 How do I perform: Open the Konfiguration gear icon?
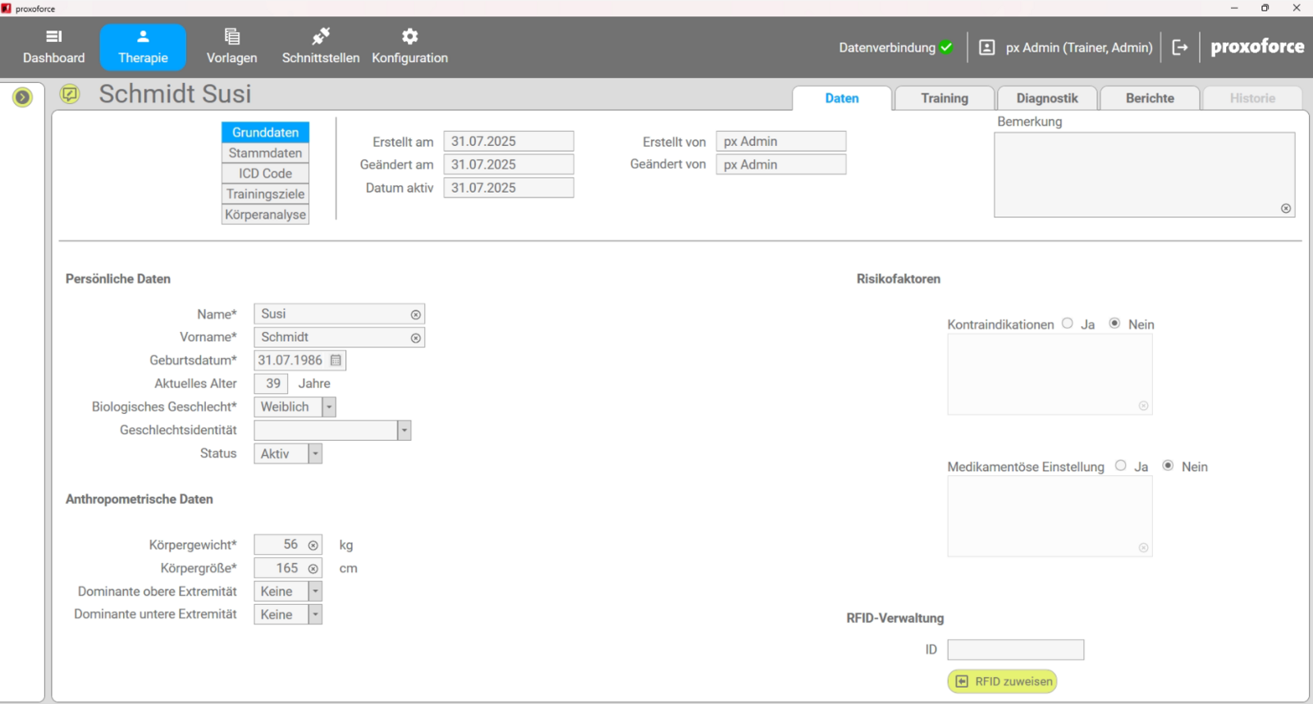pyautogui.click(x=409, y=37)
